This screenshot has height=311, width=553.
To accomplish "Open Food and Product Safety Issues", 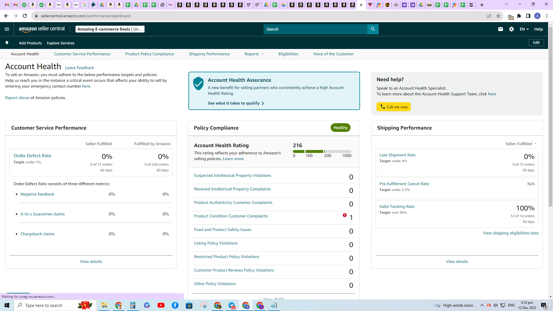I will pos(223,230).
